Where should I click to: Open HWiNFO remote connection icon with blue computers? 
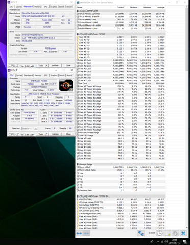coord(141,233)
